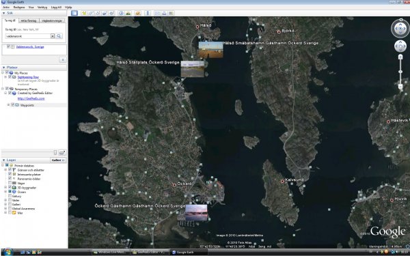Click View in Google Maps toolbar icon
410x256 pixels.
pyautogui.click(x=171, y=13)
